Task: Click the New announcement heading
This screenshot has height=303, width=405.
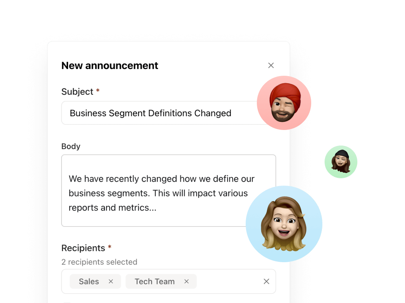Action: point(109,65)
